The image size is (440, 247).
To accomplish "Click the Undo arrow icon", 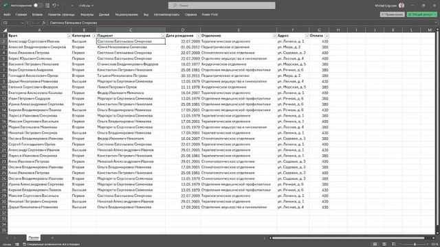I will click(54, 5).
